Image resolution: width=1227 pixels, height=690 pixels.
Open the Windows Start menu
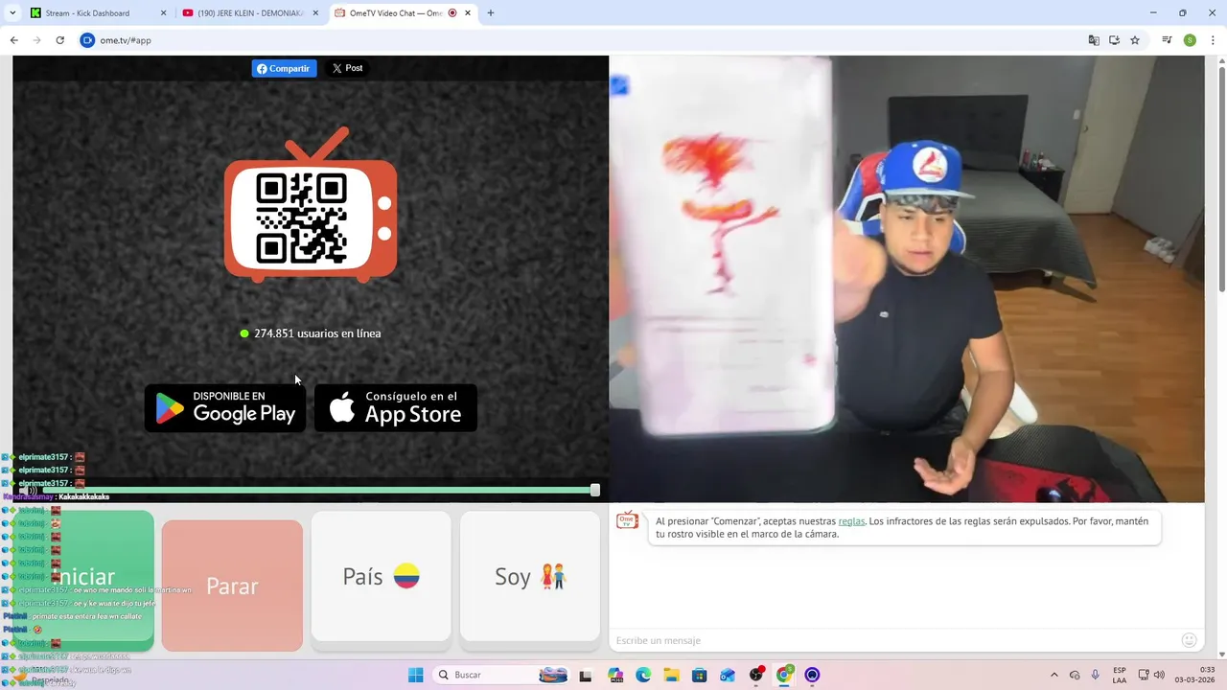[x=415, y=675]
